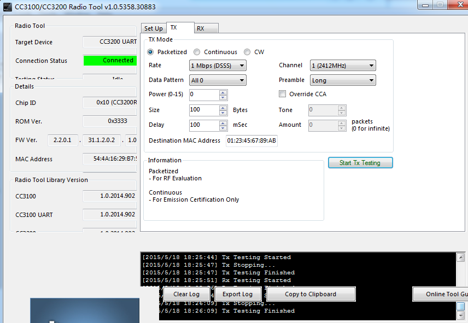
Task: Click the ROM Ver. 0x3333 value
Action: pyautogui.click(x=110, y=121)
